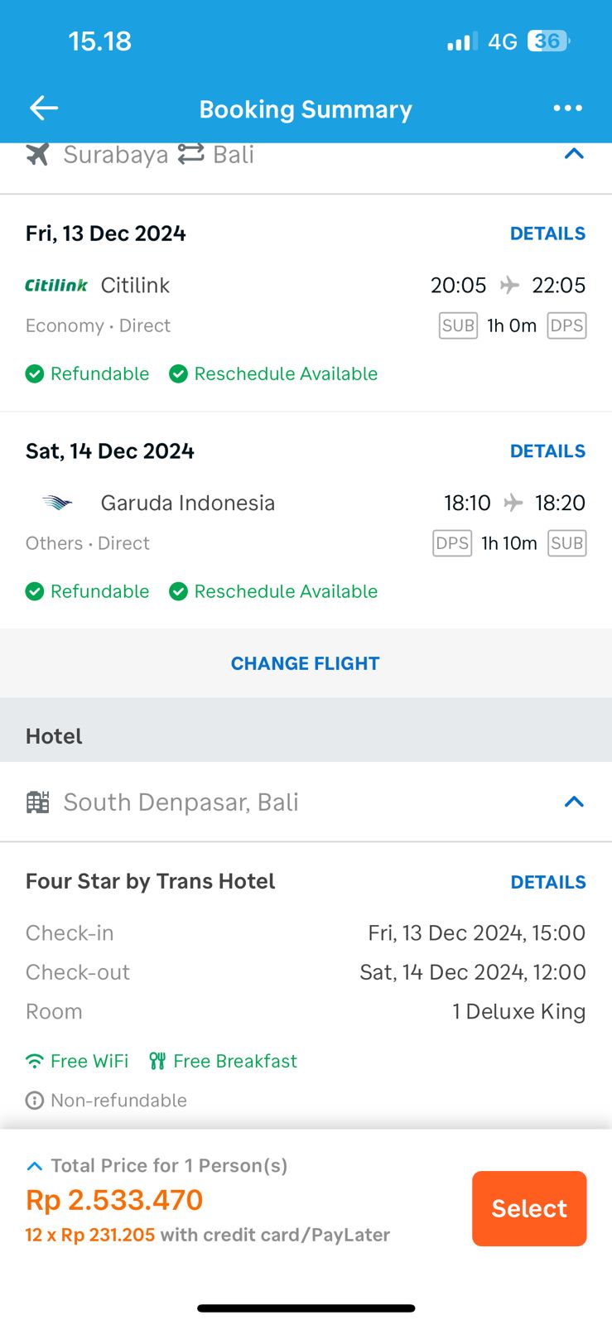Viewport: 612px width, 1325px height.
Task: View DETAILS for the 14 Dec Garuda flight
Action: pyautogui.click(x=547, y=451)
